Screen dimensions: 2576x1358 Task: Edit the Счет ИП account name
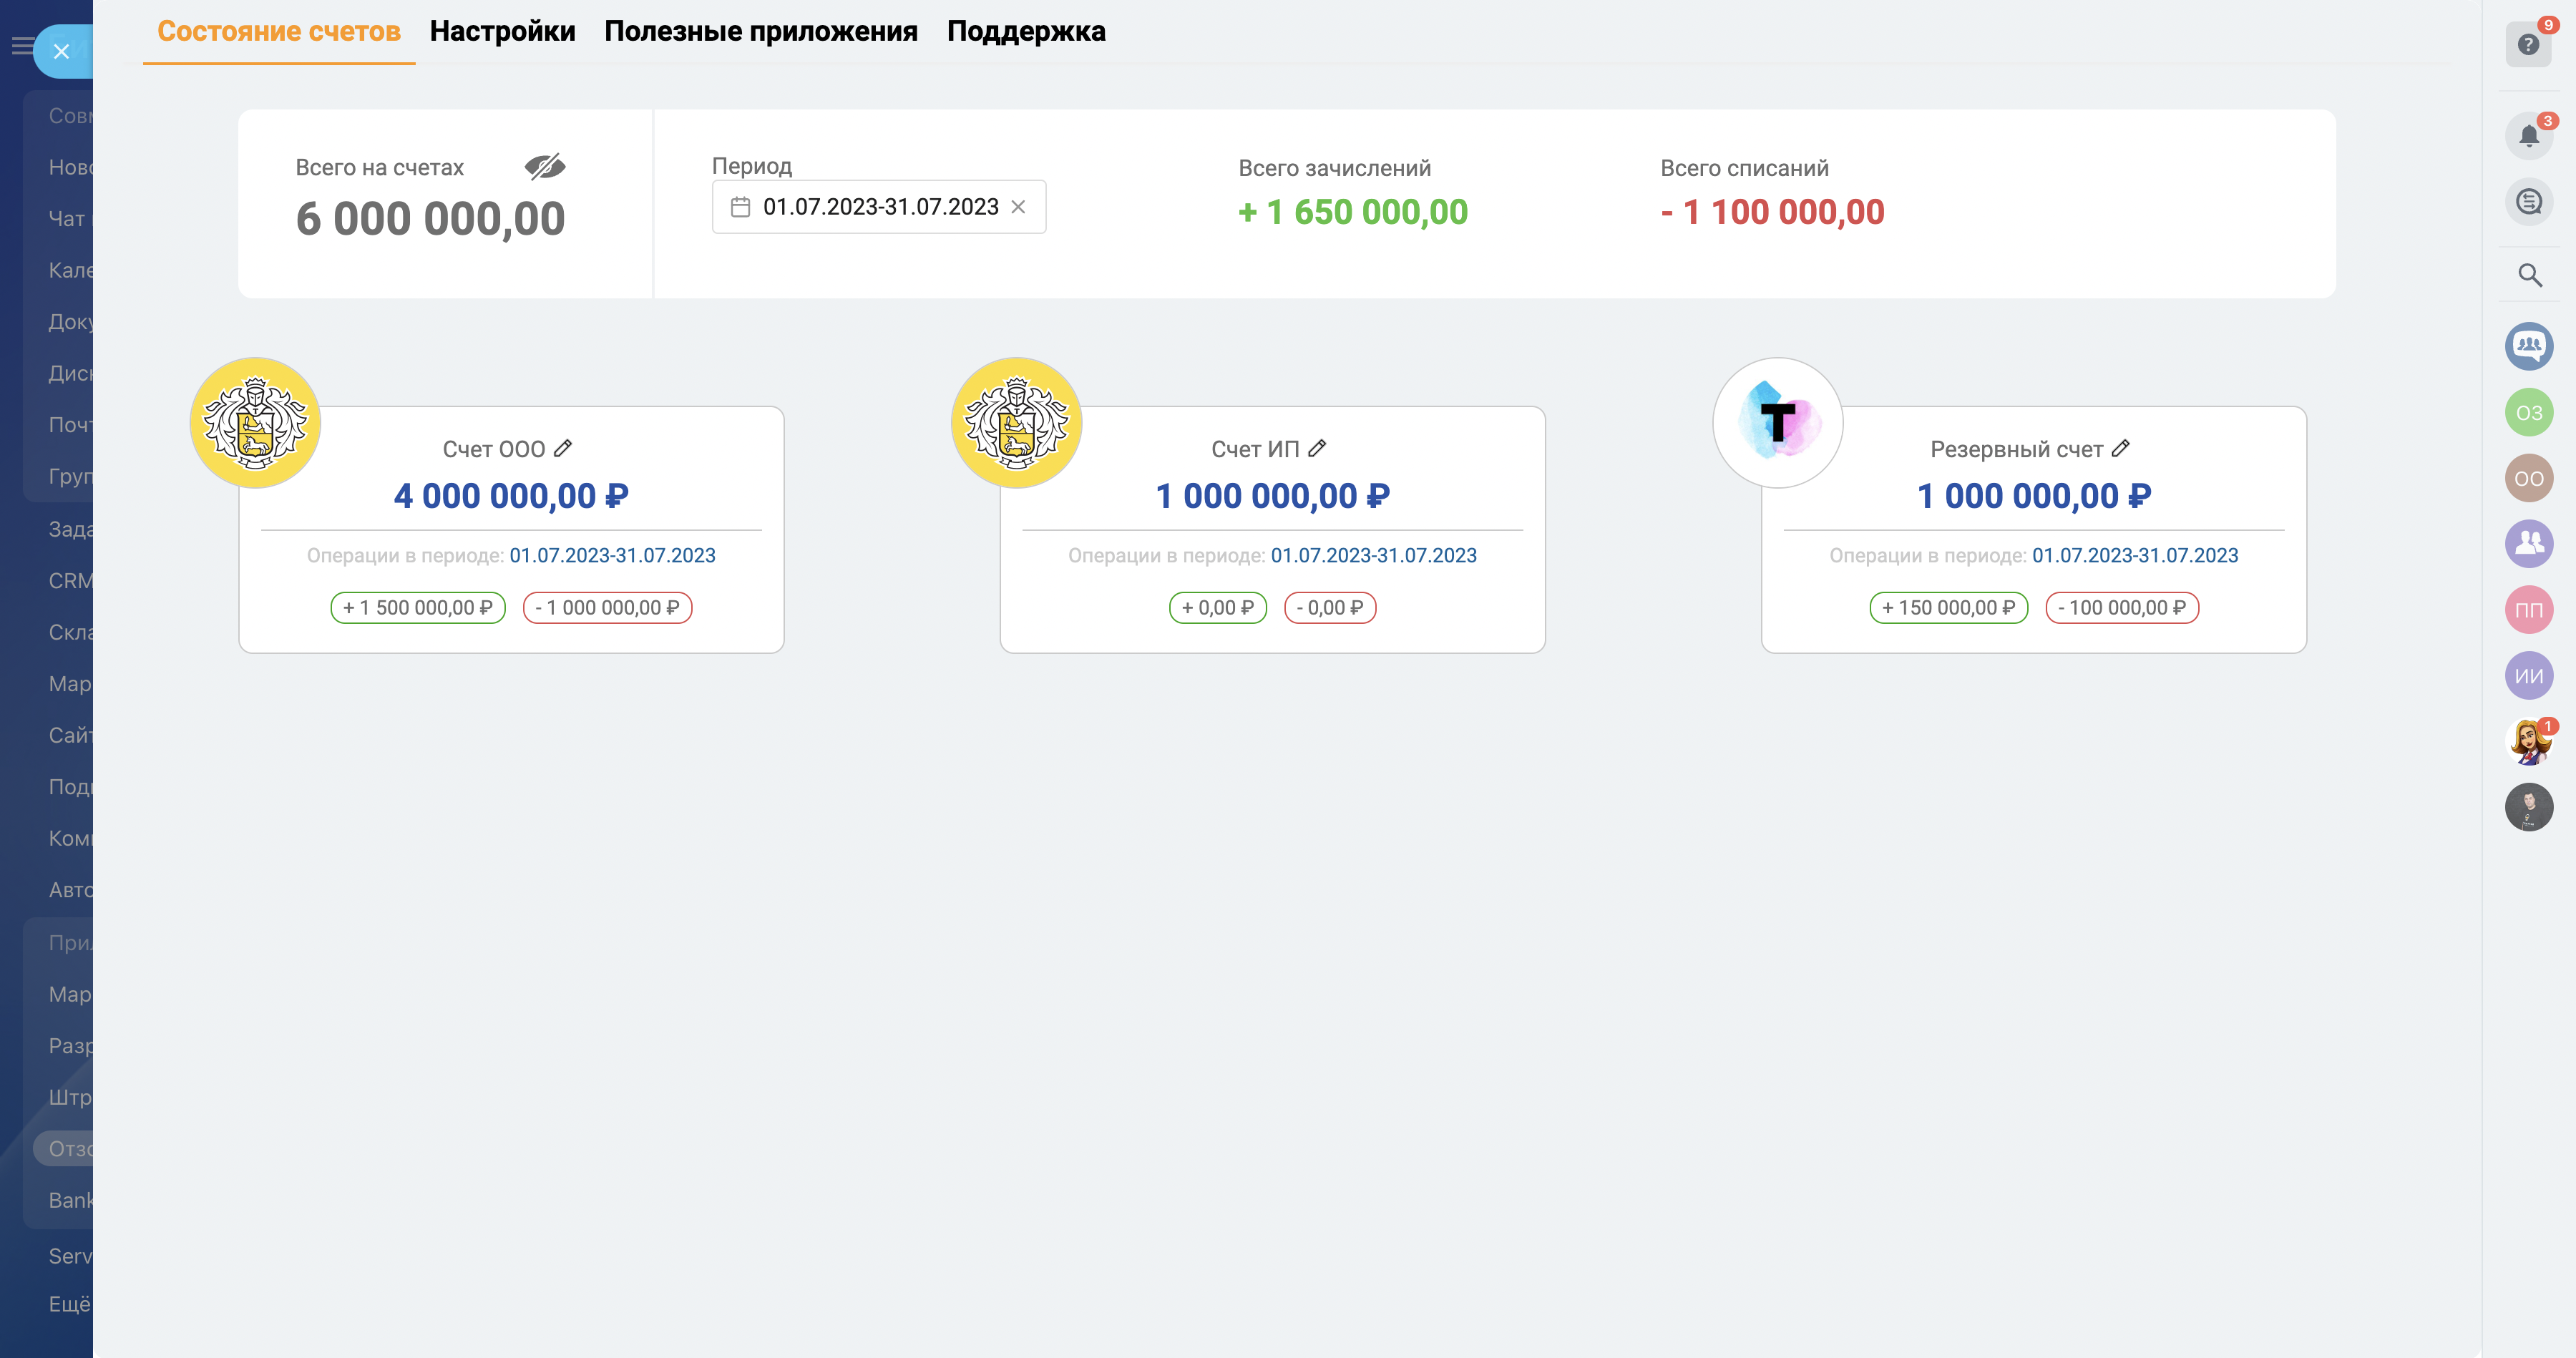(x=1317, y=449)
